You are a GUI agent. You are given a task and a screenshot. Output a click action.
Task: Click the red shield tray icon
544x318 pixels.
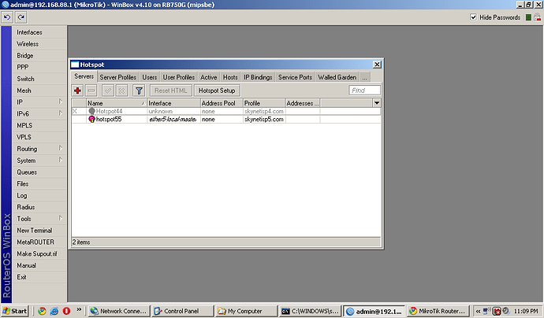[x=497, y=311]
